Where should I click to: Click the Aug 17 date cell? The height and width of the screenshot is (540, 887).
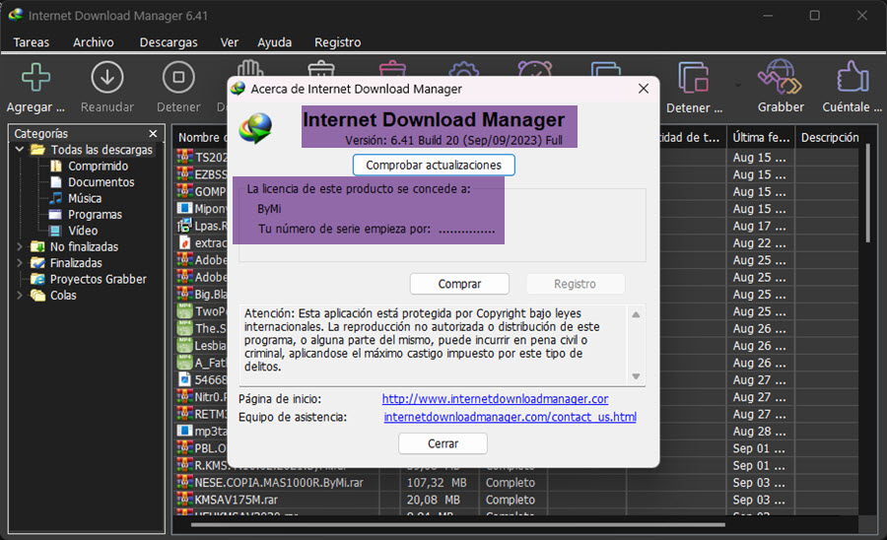759,227
